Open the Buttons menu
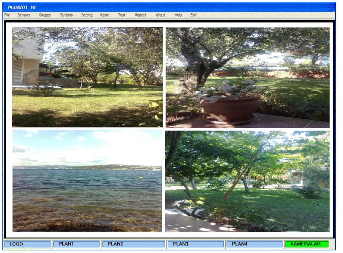 tap(66, 15)
